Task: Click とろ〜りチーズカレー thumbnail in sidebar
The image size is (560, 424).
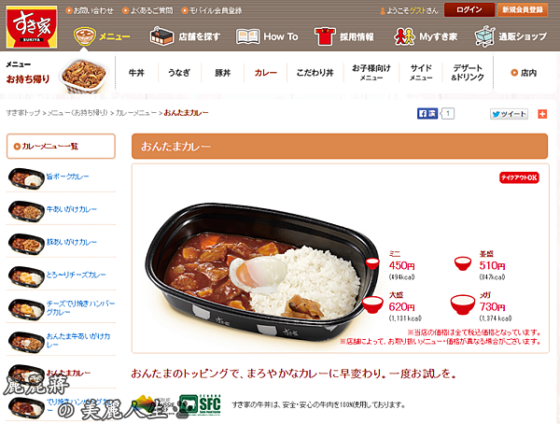Action: 26,276
